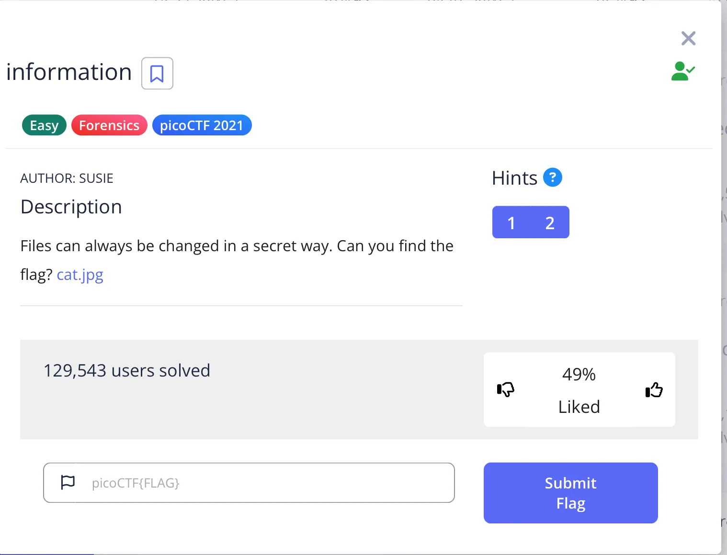
Task: Click the picoCTF 2021 event tag
Action: pyautogui.click(x=202, y=125)
